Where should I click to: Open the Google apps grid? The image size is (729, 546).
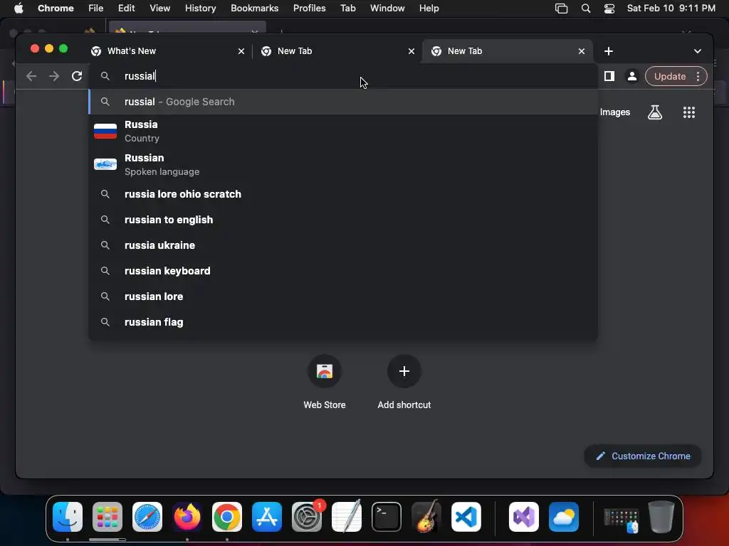[689, 112]
